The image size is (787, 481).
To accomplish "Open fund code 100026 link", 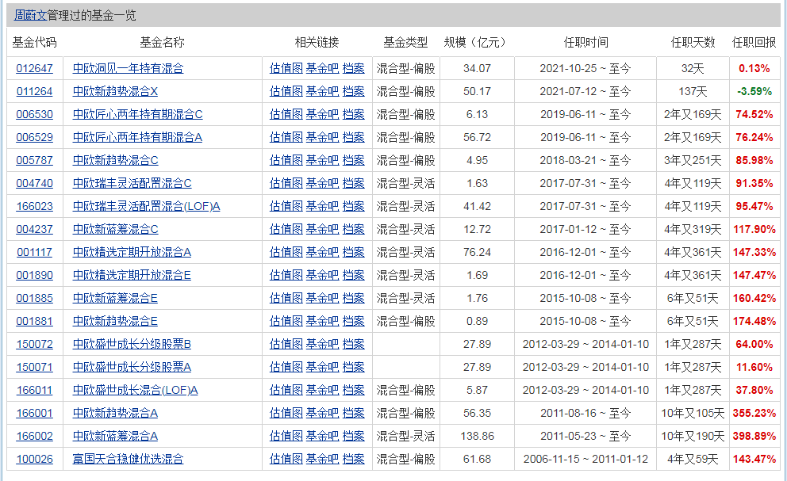I will click(35, 460).
